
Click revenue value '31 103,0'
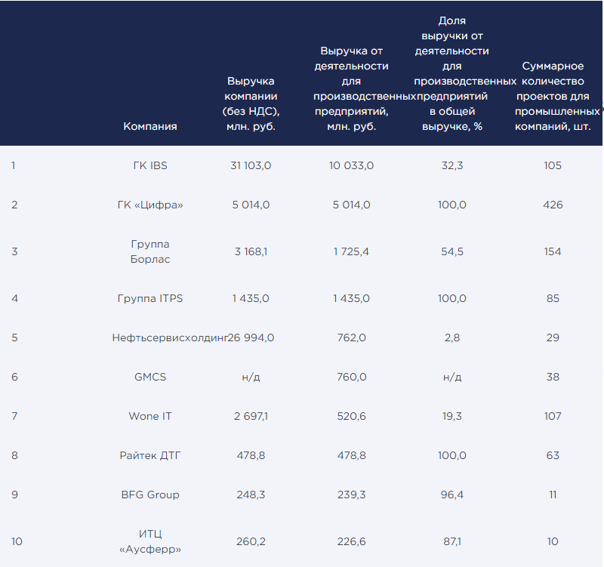(x=251, y=165)
